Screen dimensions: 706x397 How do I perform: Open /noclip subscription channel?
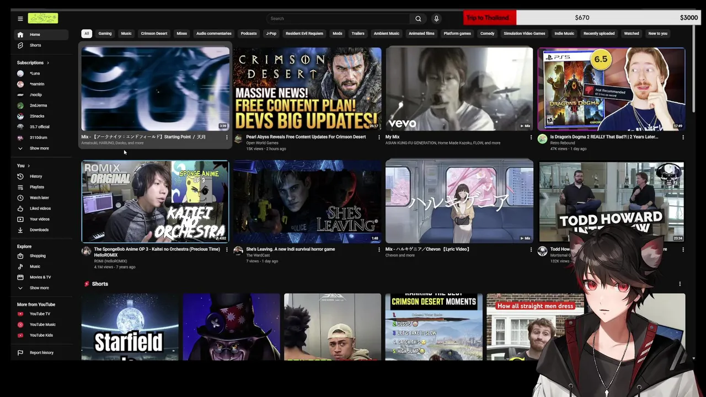[x=41, y=95]
